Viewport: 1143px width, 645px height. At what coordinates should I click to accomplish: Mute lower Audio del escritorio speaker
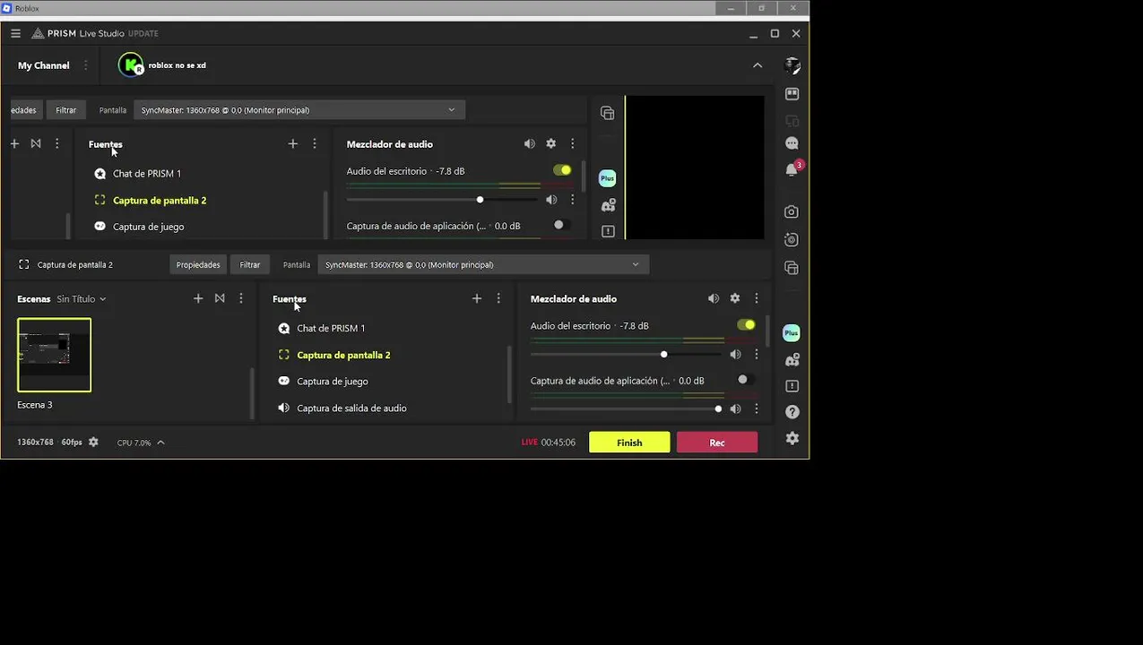(735, 355)
